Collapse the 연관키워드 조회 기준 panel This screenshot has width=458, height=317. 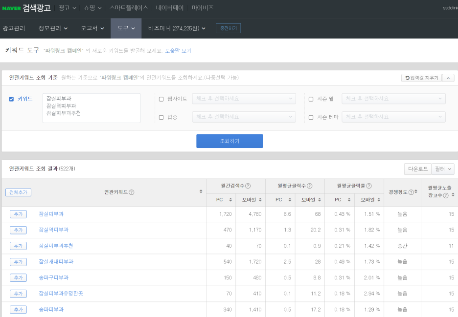click(449, 78)
